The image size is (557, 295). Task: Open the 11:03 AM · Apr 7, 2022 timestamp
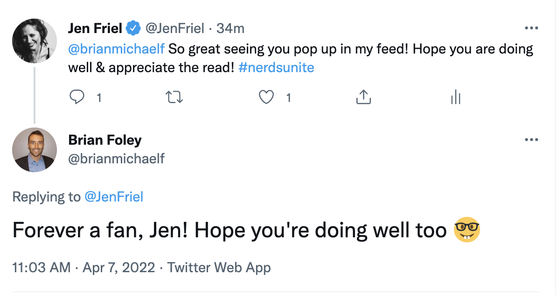coord(84,268)
